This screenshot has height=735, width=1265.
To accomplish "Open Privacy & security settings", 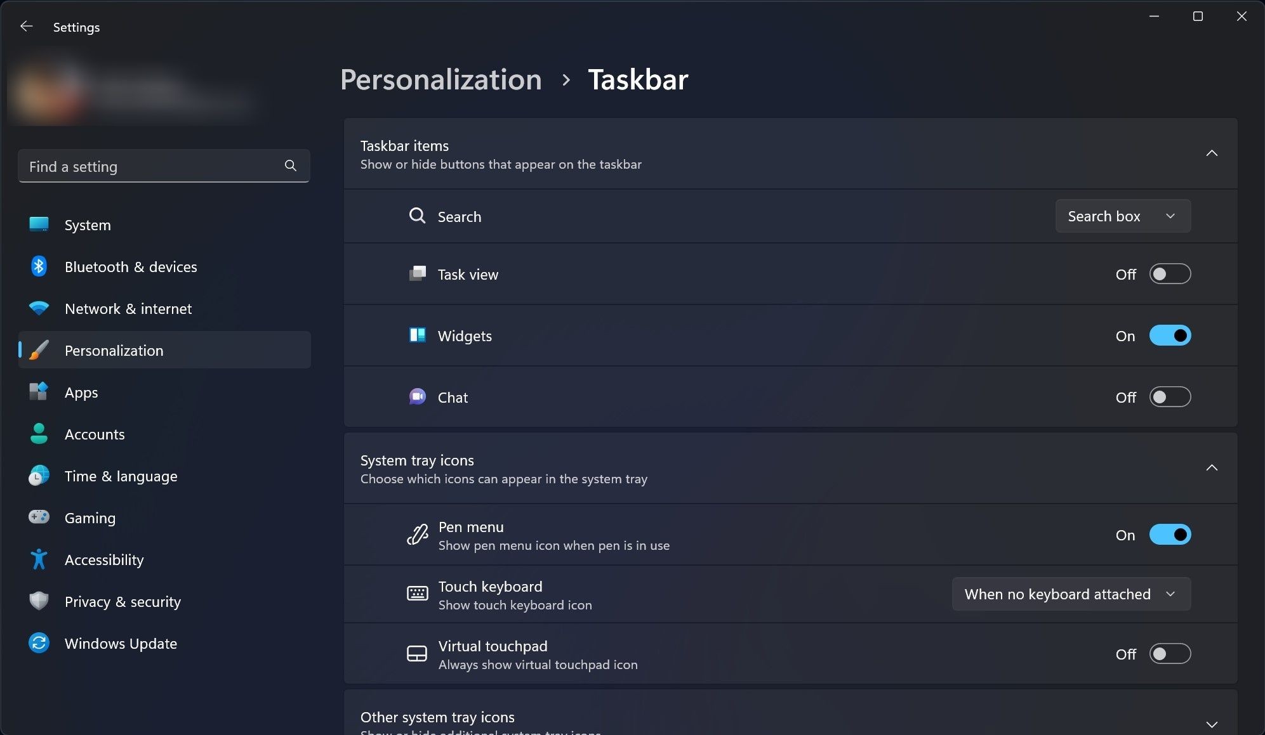I will coord(164,601).
